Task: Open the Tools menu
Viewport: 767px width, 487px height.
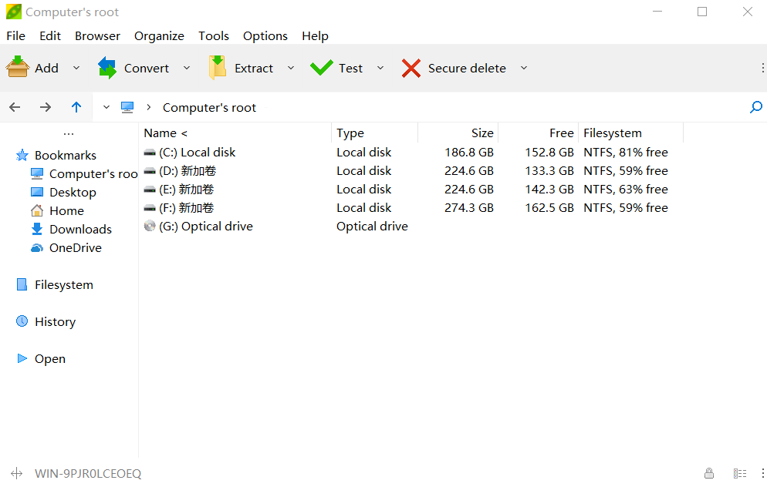Action: 213,36
